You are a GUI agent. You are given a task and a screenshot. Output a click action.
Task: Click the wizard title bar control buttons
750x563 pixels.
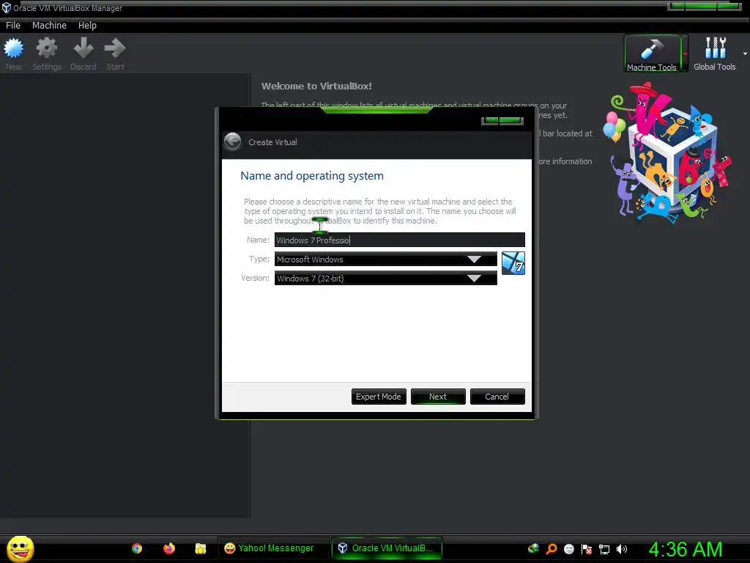coord(502,120)
